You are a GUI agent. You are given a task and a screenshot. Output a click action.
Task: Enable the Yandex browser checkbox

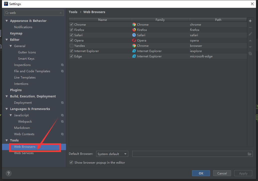72,46
